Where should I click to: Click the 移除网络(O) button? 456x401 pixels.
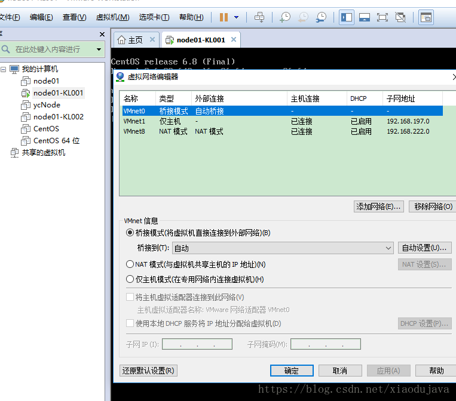click(x=433, y=206)
